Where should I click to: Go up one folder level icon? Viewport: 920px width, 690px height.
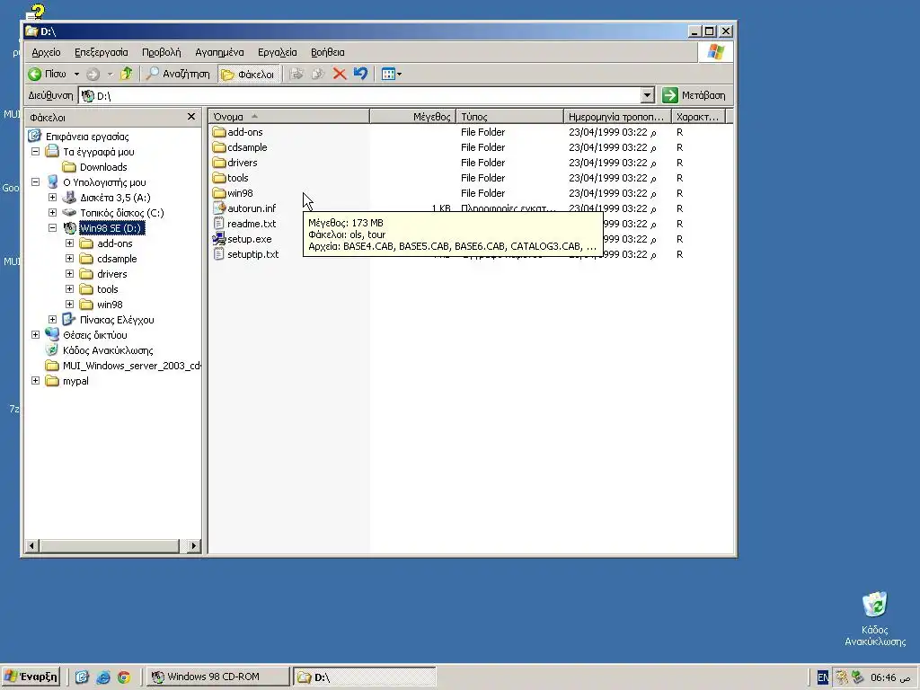126,74
